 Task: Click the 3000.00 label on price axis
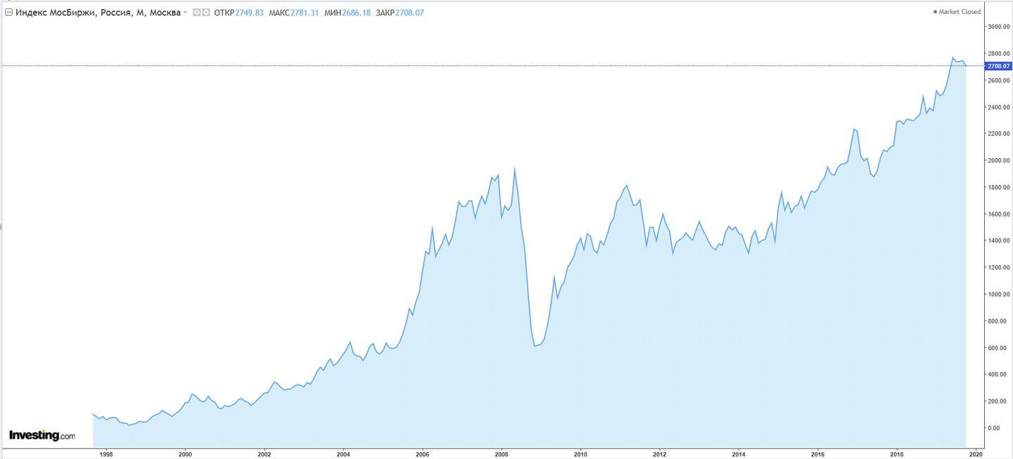click(x=998, y=27)
